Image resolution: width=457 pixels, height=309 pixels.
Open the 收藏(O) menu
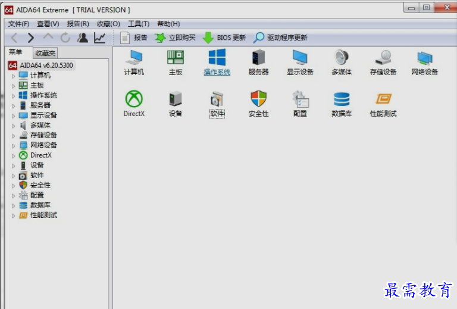coord(108,24)
